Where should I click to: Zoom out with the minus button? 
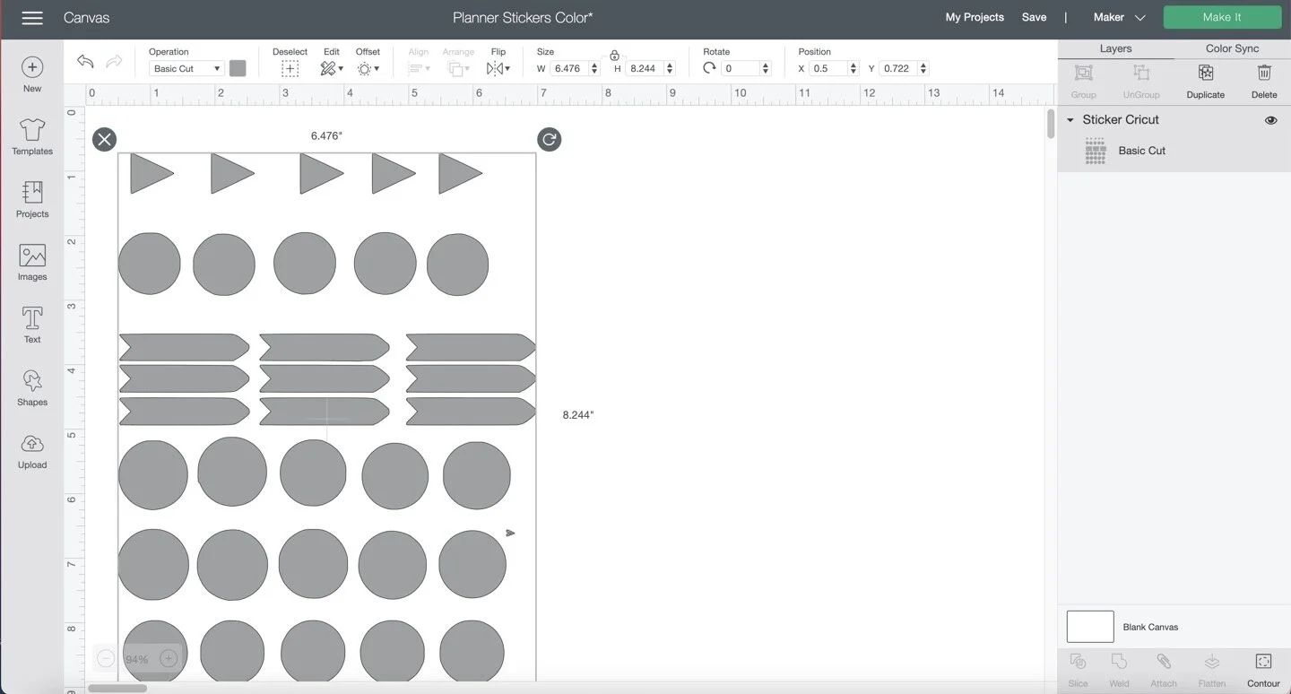click(105, 659)
